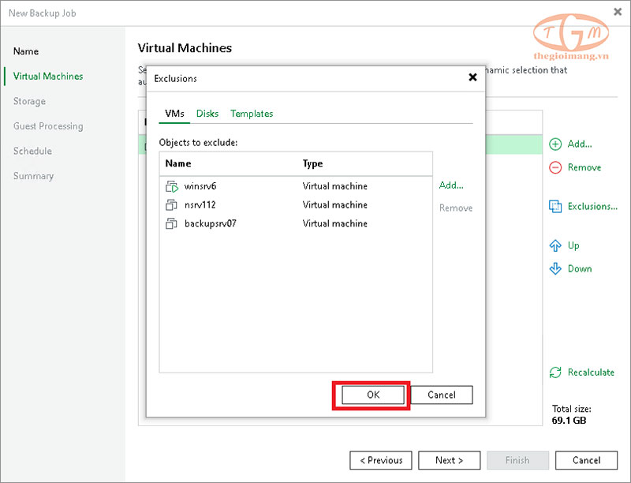Click the Up label
Viewport: 631px width, 483px height.
[x=573, y=245]
